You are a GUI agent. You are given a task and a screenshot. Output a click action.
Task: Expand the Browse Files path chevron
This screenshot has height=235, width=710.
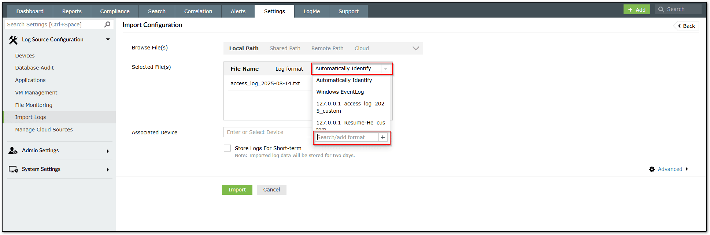(415, 48)
